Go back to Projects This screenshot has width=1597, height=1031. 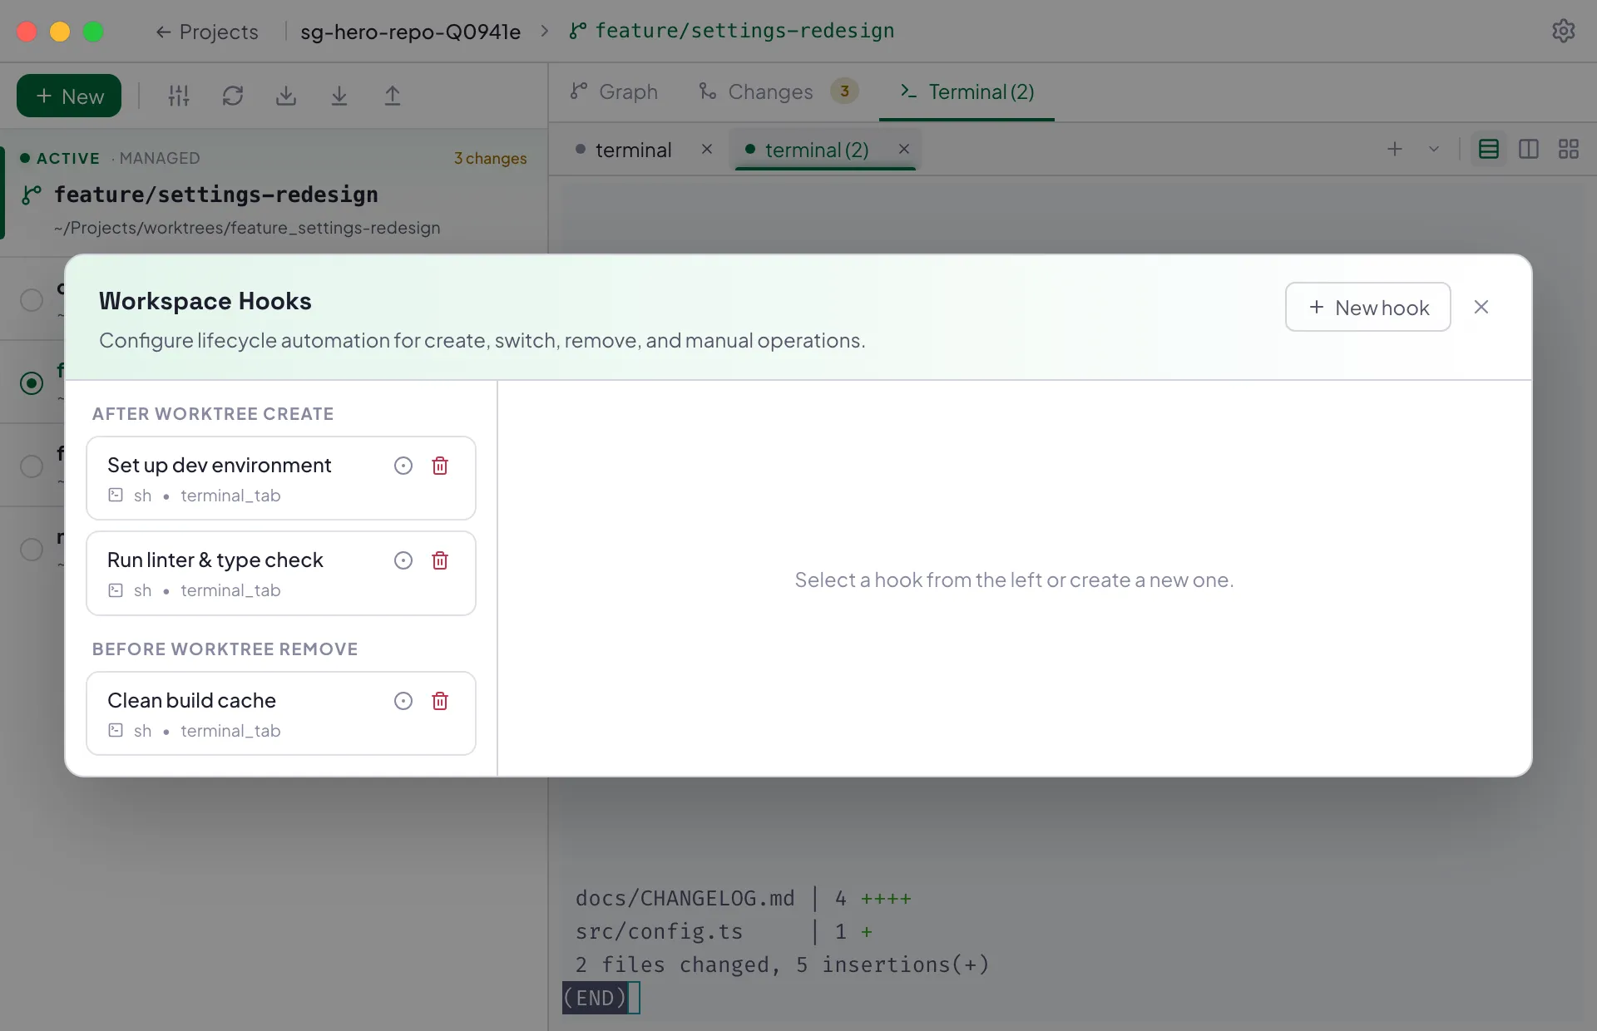point(206,32)
